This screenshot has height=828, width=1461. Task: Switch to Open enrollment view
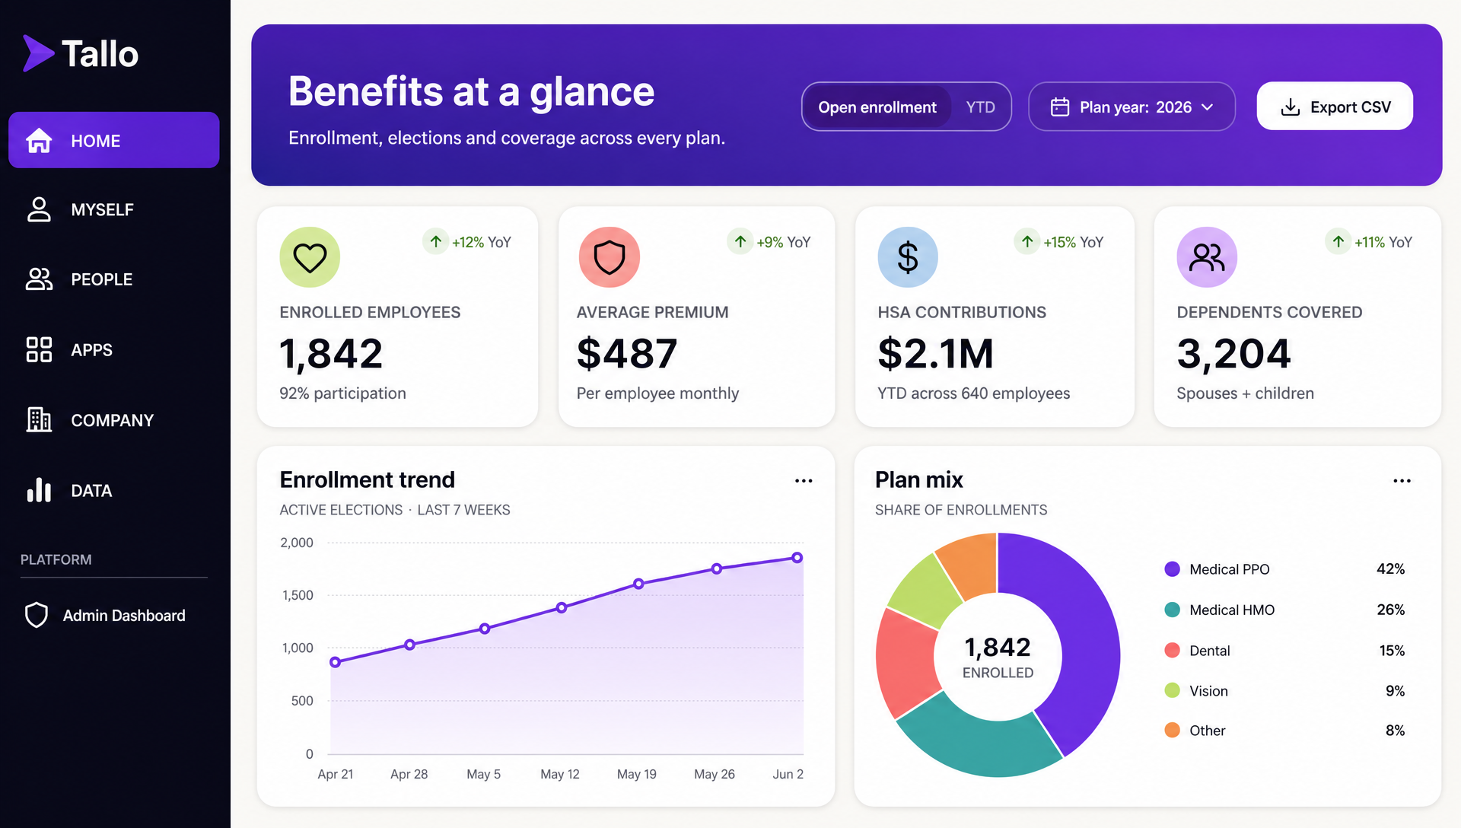(877, 107)
